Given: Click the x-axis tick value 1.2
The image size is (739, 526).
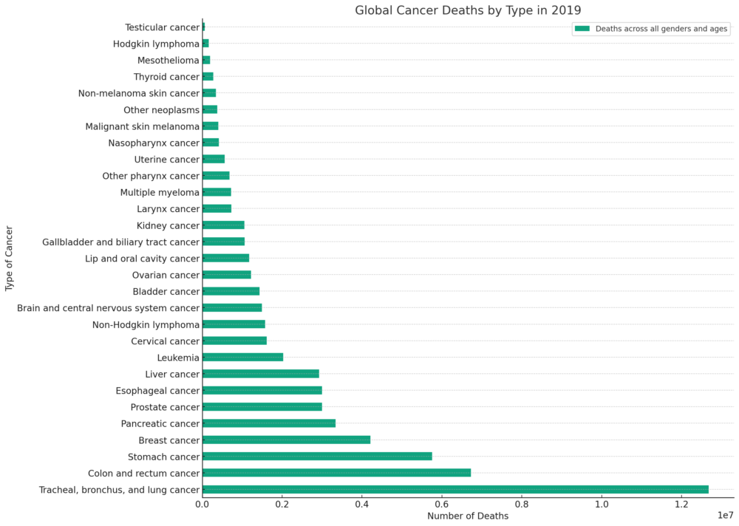Looking at the screenshot, I should coord(681,504).
